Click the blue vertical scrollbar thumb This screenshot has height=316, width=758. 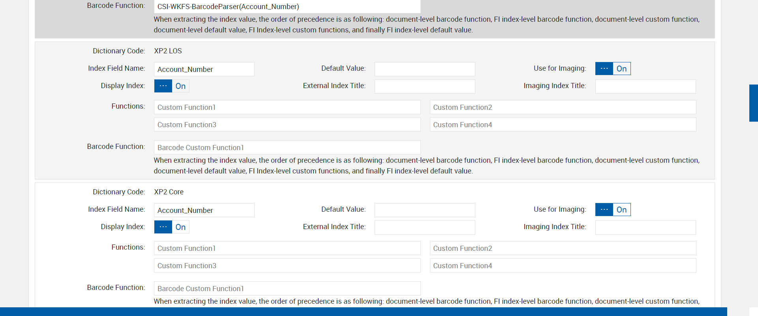[753, 103]
